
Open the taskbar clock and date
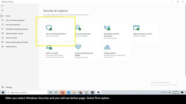pos(176,92)
